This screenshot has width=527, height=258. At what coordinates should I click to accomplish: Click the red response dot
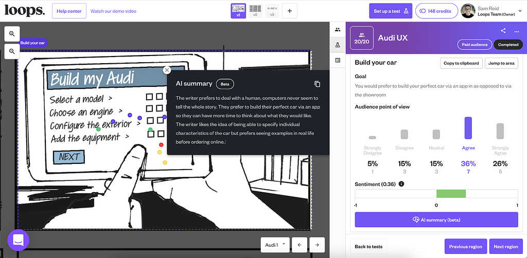coord(161,144)
